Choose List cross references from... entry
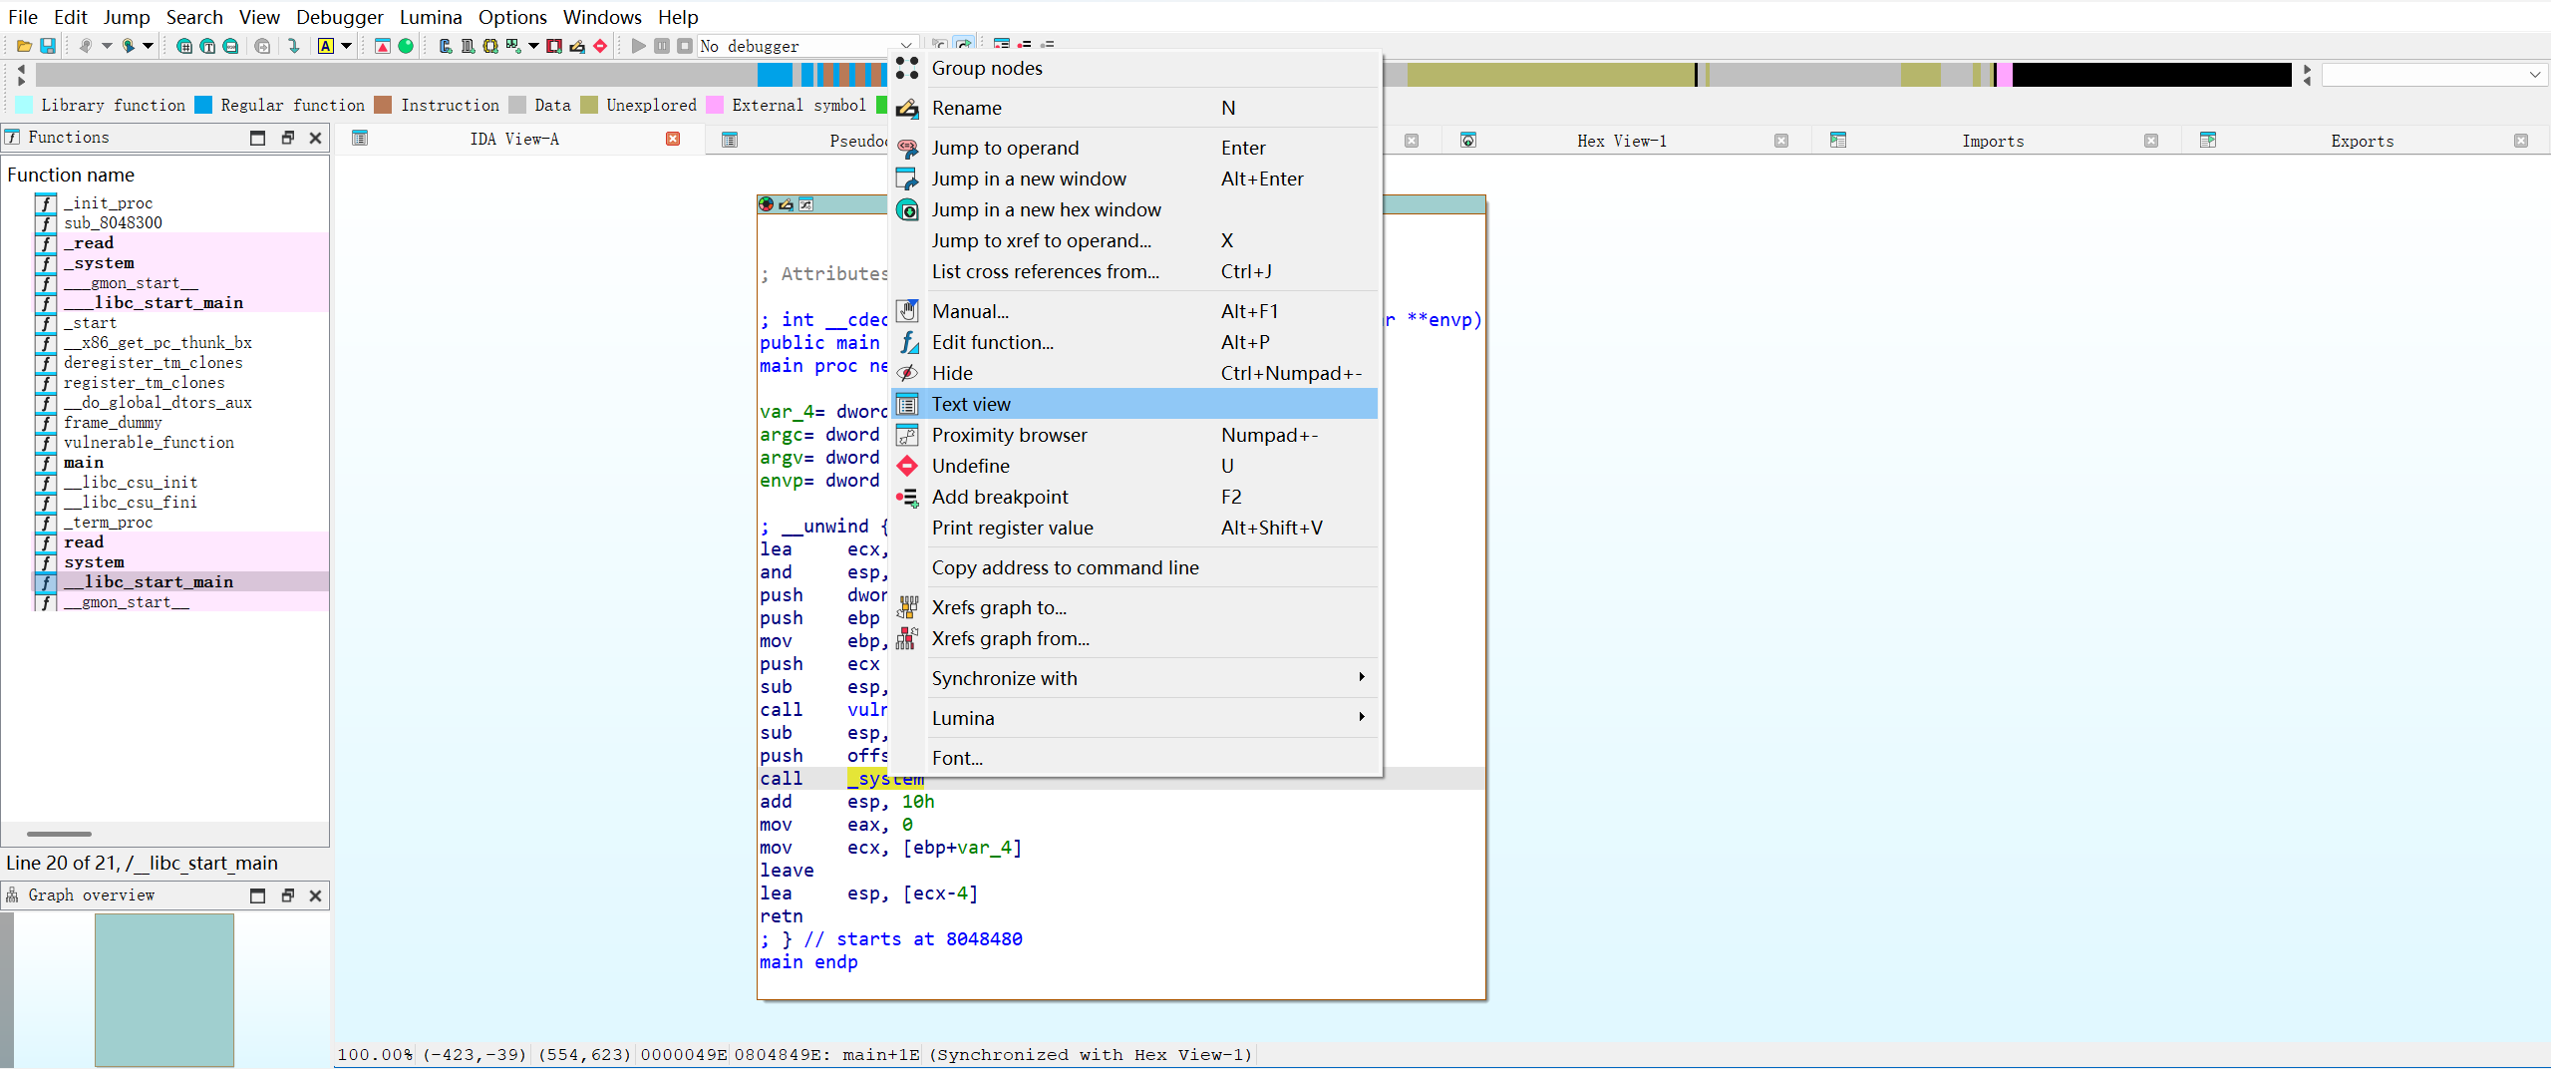The image size is (2551, 1069). coord(1136,271)
